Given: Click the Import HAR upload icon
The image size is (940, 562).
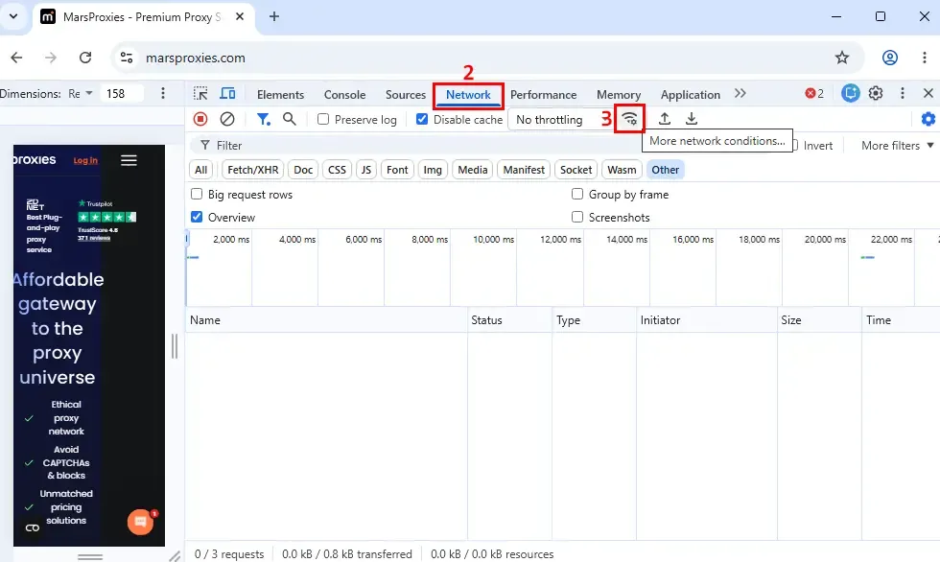Looking at the screenshot, I should pyautogui.click(x=664, y=119).
